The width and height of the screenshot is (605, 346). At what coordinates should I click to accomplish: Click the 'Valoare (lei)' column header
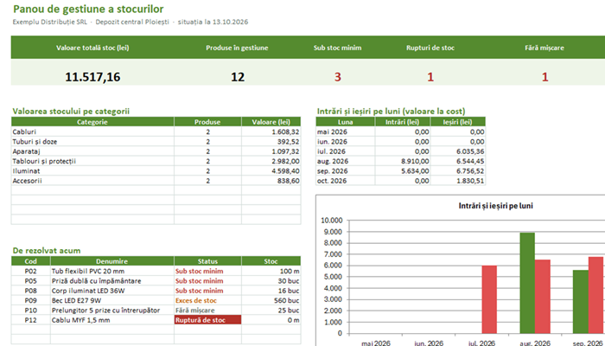click(x=271, y=122)
